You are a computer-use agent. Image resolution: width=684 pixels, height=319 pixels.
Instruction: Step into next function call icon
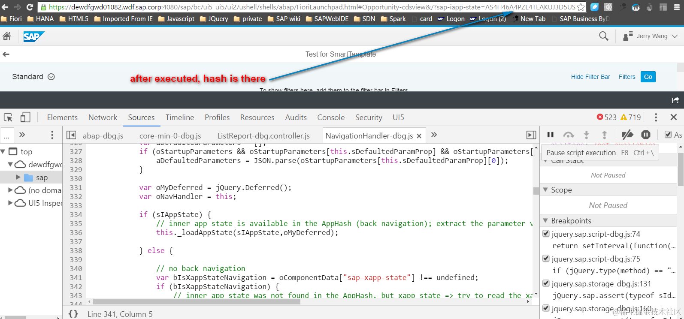pos(586,135)
